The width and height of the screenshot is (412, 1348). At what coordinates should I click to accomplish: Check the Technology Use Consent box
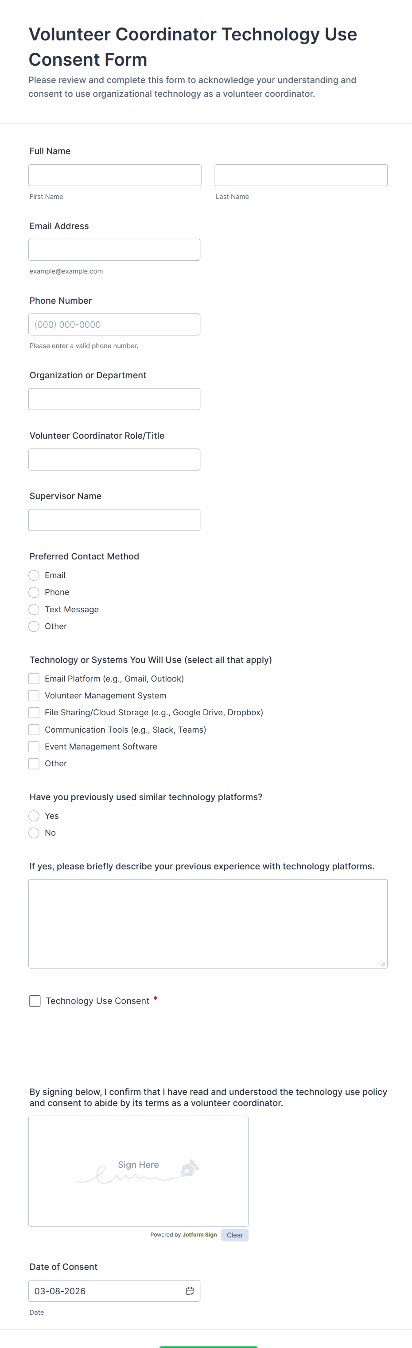tap(35, 1001)
